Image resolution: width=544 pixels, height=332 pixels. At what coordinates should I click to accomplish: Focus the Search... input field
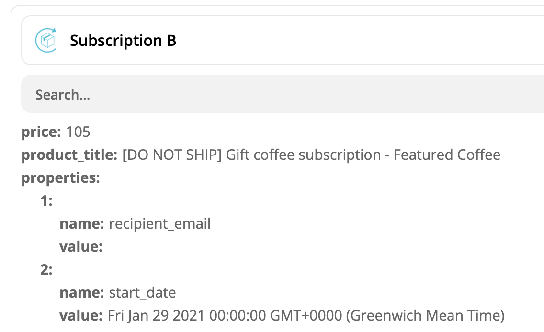283,94
